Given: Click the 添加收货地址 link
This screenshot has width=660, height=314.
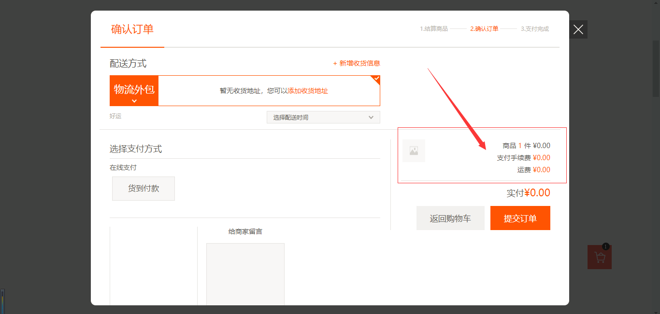Looking at the screenshot, I should coord(308,91).
